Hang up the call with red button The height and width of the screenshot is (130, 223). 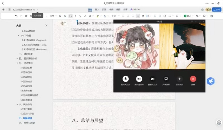click(x=193, y=79)
